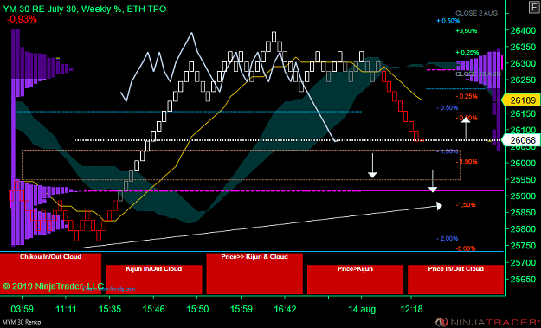Screen dimensions: 541x328
Task: Click the 15:46 time axis label
Action: coord(153,309)
